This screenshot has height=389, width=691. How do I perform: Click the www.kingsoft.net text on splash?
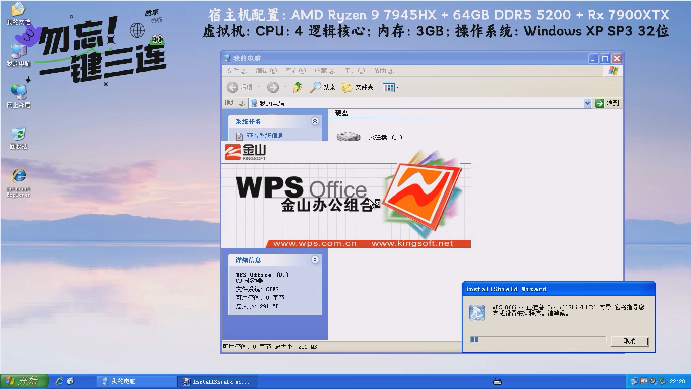coord(412,244)
